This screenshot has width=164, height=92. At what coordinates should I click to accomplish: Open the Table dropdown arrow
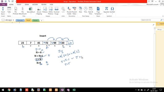pyautogui.click(x=9, y=14)
